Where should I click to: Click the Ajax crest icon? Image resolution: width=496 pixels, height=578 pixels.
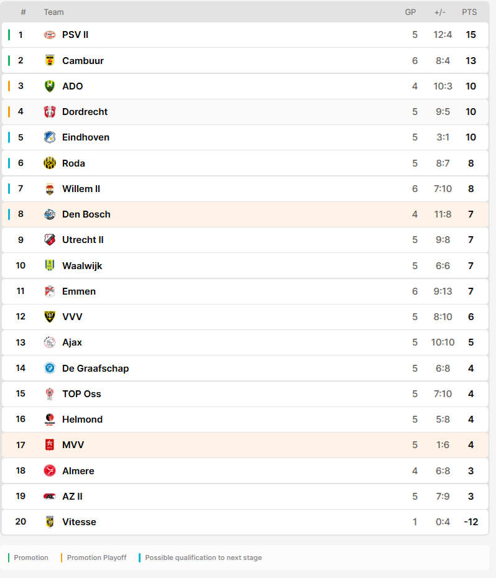[50, 342]
